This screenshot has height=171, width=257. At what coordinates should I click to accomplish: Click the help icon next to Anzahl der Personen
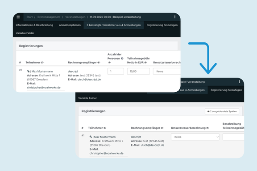[122, 59]
